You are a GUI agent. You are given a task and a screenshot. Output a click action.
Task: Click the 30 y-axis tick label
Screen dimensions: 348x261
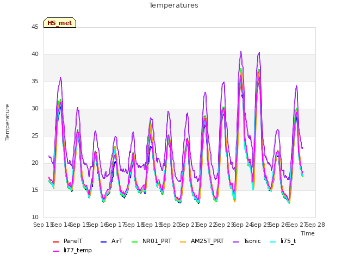(35, 109)
